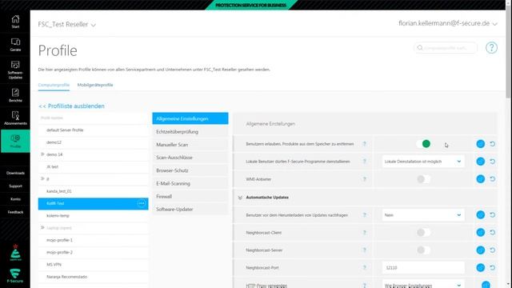Open the Konto link in sidebar
Screen dimensions: 512x288
[x=15, y=199]
